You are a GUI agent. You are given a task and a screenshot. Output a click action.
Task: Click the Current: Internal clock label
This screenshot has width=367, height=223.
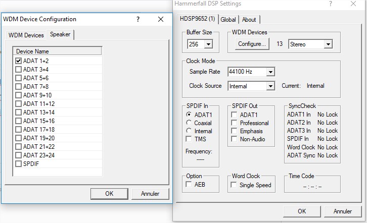tap(303, 86)
